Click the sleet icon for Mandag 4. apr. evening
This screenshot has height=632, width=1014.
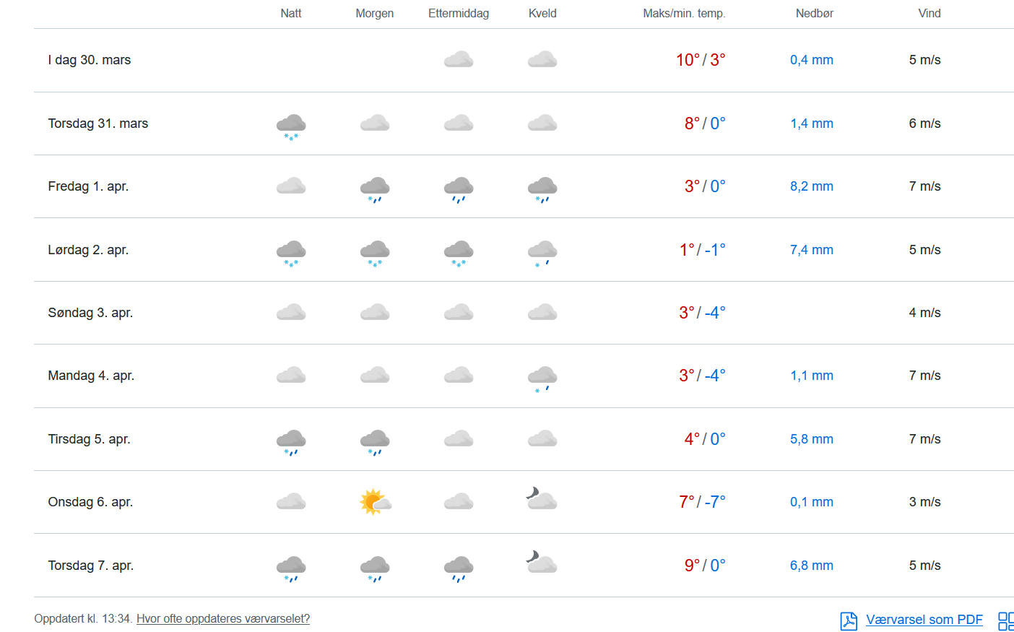(x=542, y=378)
